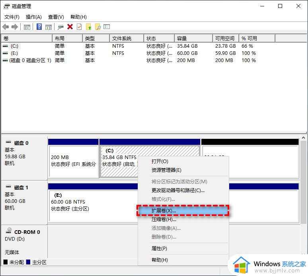
Task: Select the 200 MB EFI partition block
Action: tap(73, 158)
